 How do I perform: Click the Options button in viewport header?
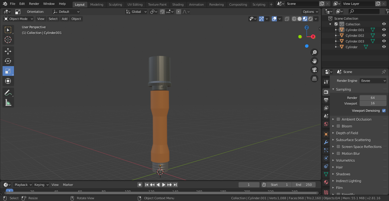310,12
